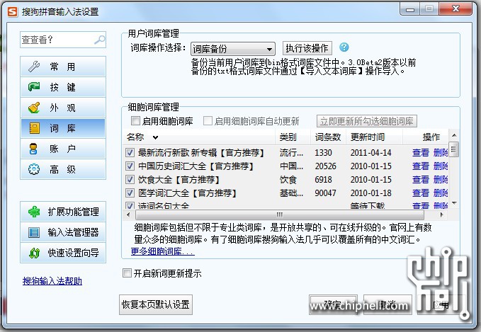Screen dimensions: 481x332
Task: Open the 高级 settings tab
Action: (63, 169)
